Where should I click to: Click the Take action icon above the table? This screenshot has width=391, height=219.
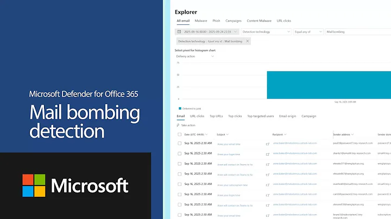(178, 125)
